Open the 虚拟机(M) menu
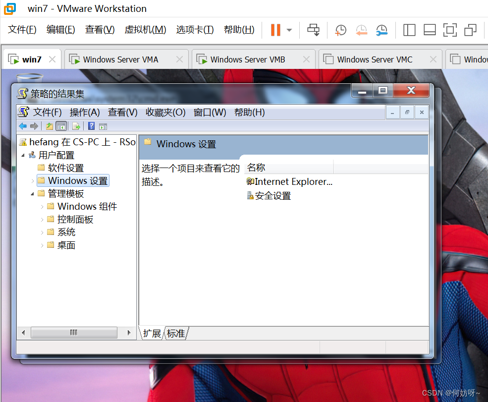This screenshot has height=402, width=488. (x=145, y=30)
